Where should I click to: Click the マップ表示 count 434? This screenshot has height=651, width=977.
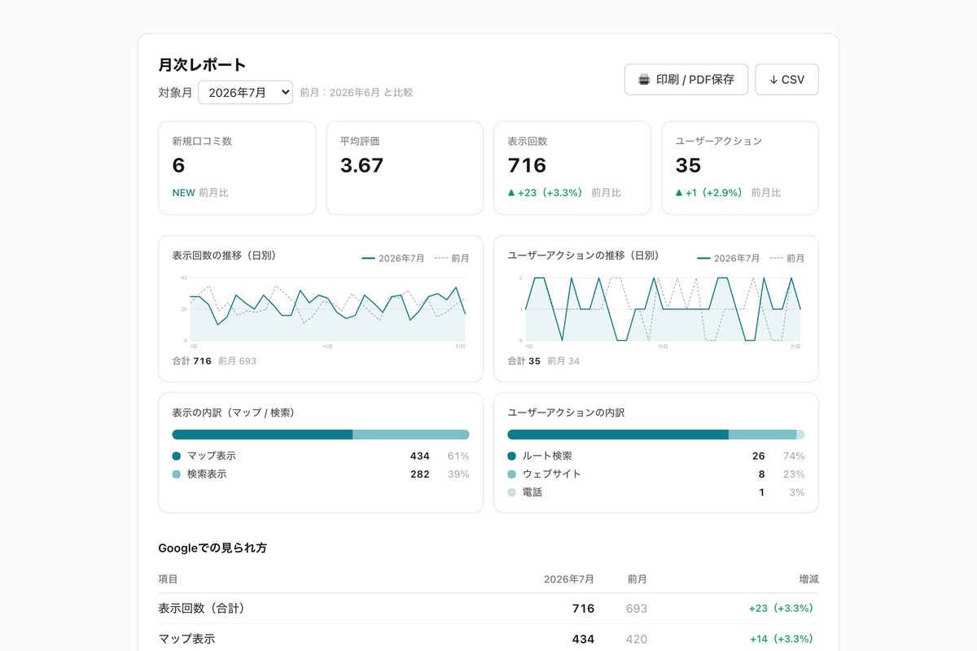(419, 456)
